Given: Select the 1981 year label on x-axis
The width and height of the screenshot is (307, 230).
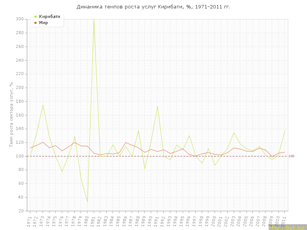Looking at the screenshot, I should click(x=93, y=221).
